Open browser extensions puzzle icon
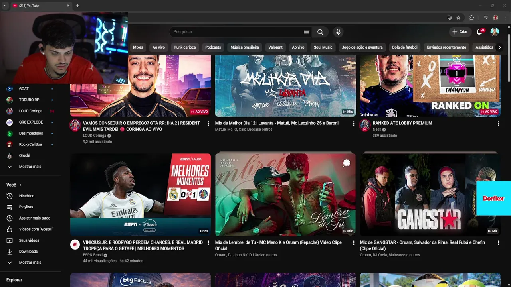Viewport: 511px width, 287px height. tap(471, 18)
